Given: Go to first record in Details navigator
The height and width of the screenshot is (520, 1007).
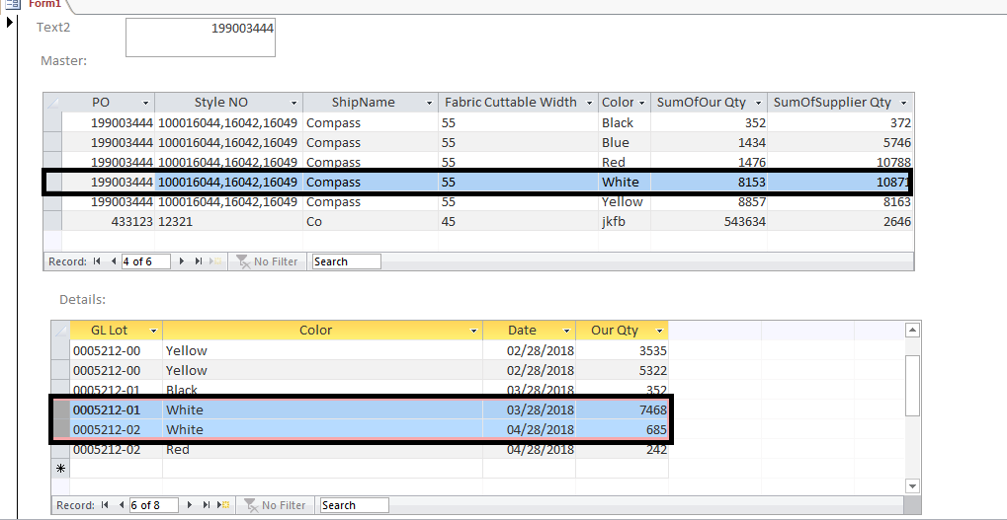Looking at the screenshot, I should [x=105, y=505].
